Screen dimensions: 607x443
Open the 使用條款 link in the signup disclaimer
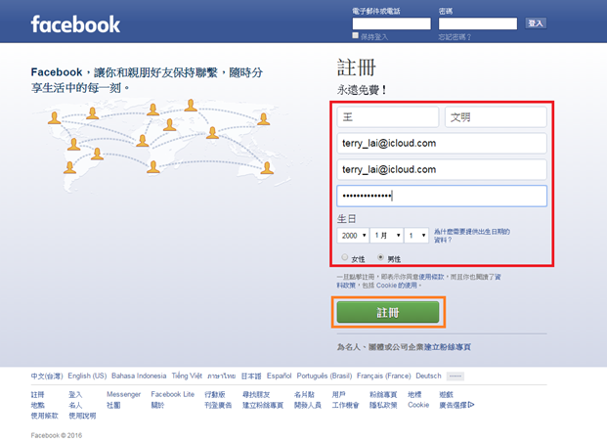click(434, 277)
